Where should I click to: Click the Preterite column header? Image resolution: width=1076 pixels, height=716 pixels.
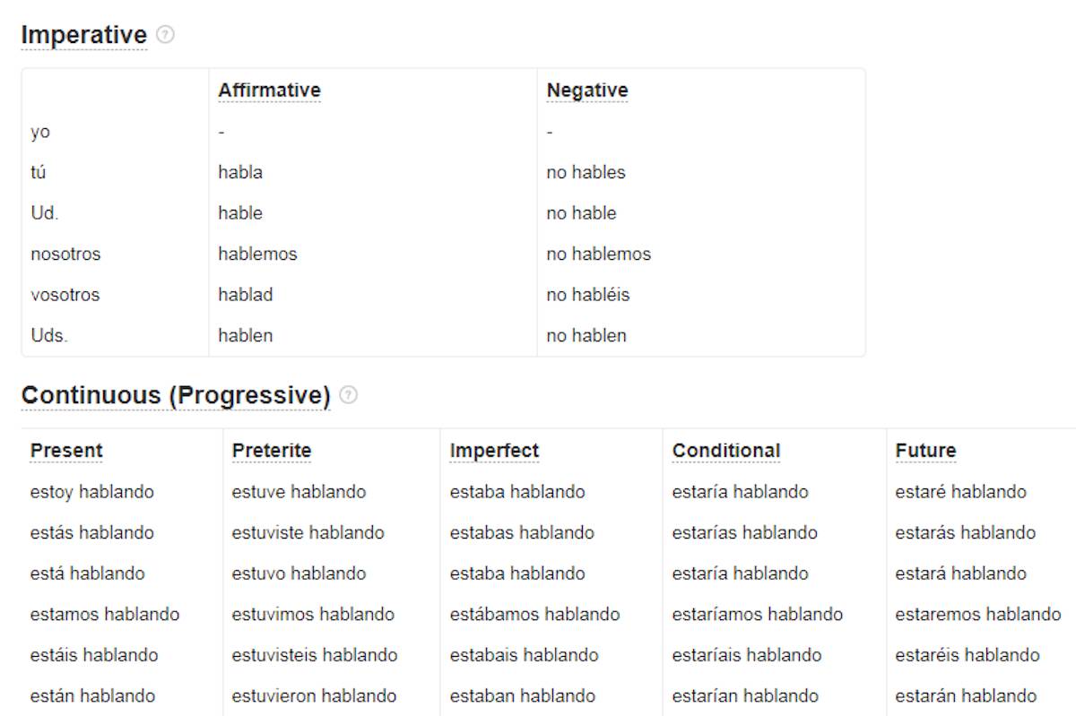(272, 451)
